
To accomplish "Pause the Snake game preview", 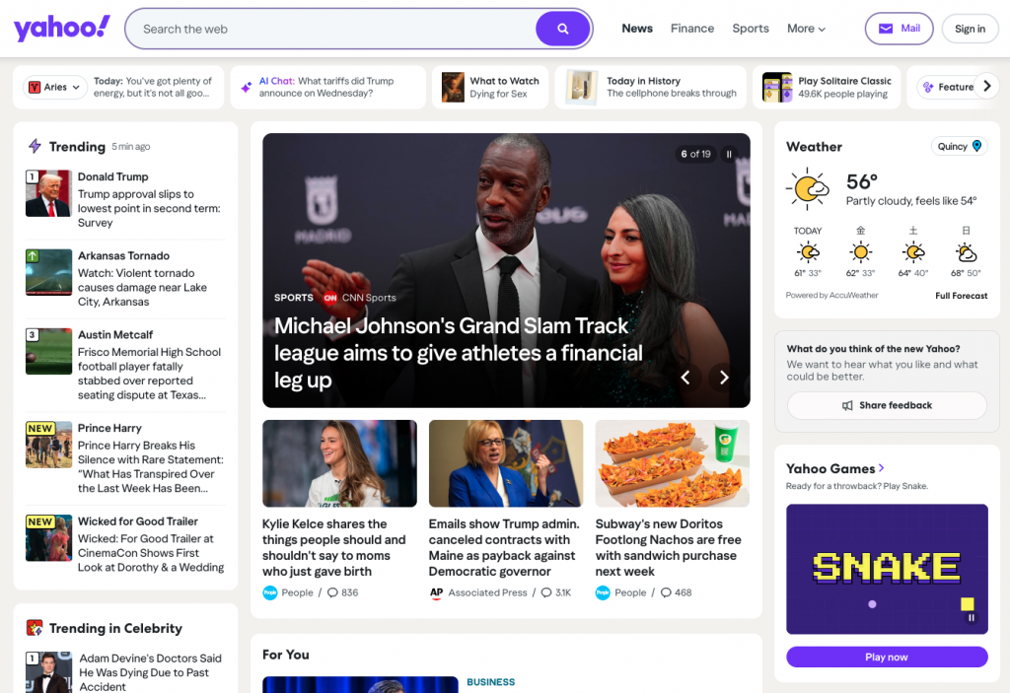I will tap(971, 618).
